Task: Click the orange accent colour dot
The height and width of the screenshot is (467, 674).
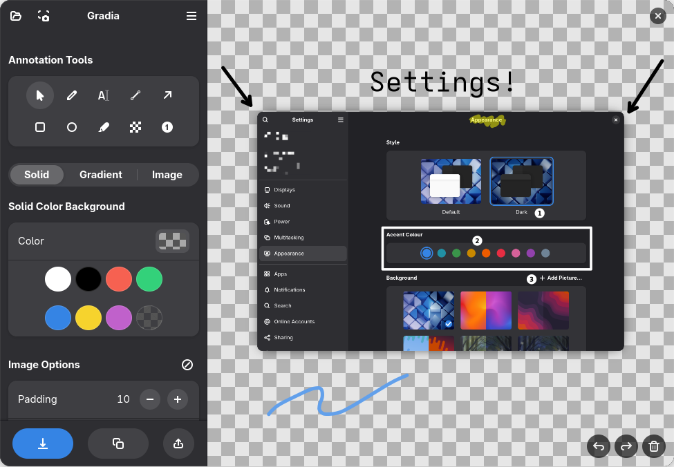Action: point(486,253)
